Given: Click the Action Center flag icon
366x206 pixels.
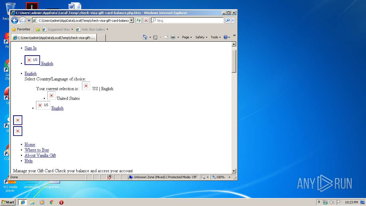Looking at the screenshot, I should click(339, 202).
